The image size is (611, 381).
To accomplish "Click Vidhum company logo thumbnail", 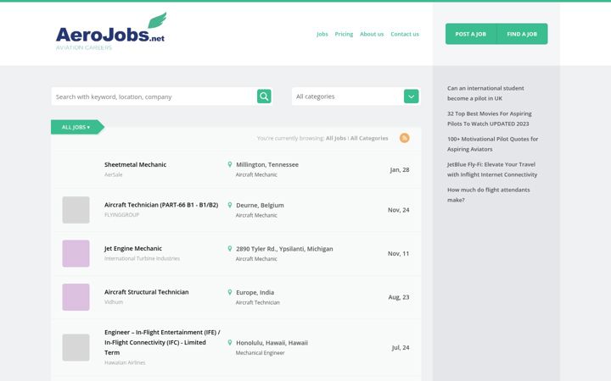I will coord(76,297).
